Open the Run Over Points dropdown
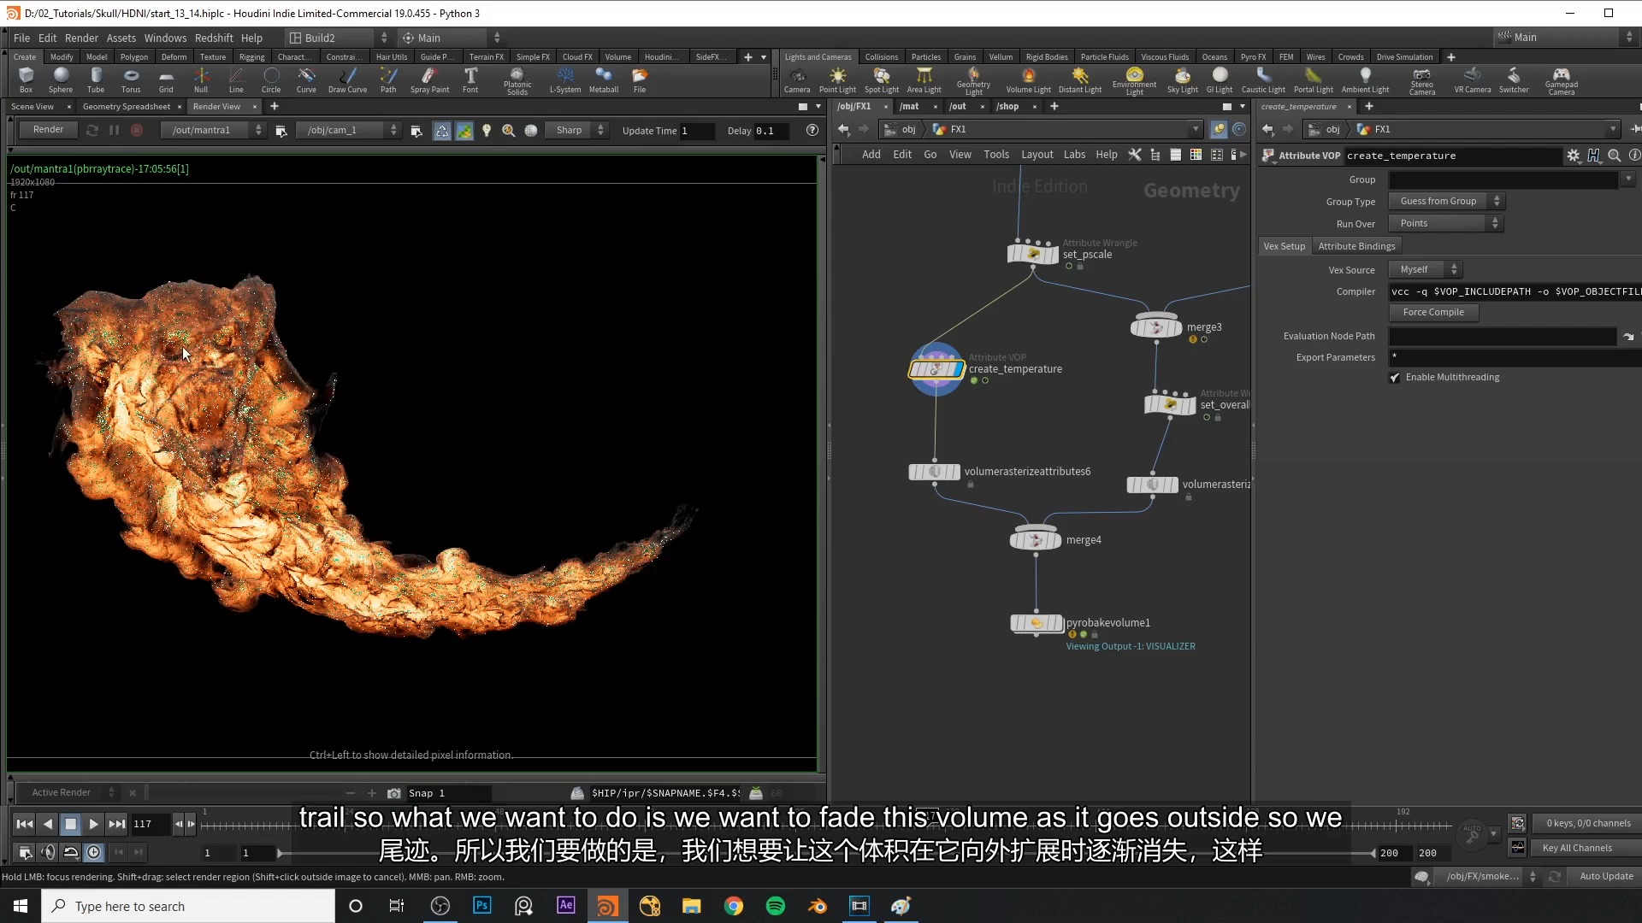Screen dimensions: 1642x923 click(1445, 224)
